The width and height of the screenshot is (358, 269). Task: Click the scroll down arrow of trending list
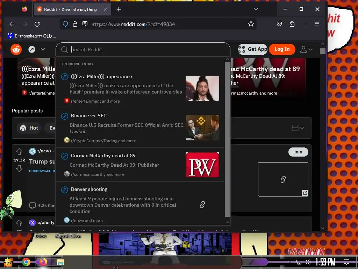227,222
